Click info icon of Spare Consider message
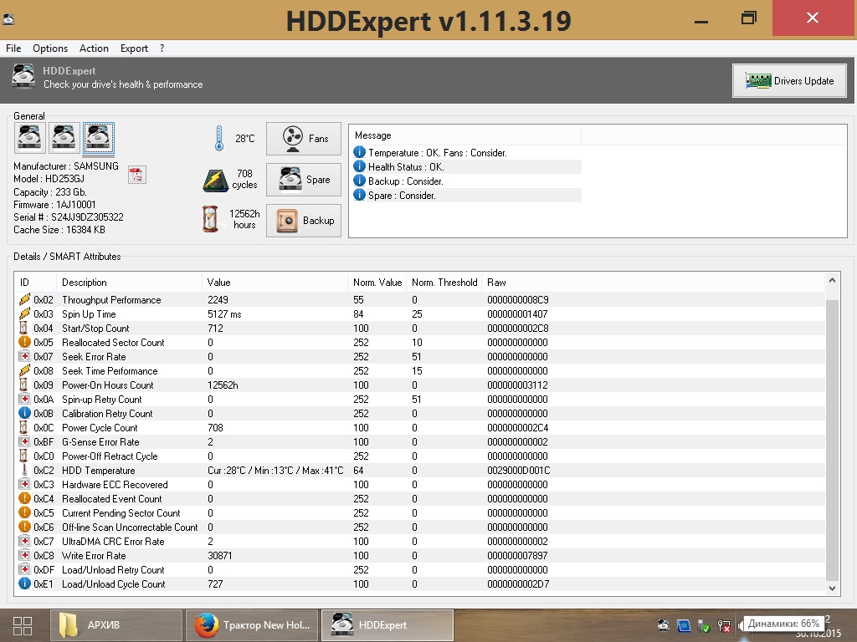 pyautogui.click(x=359, y=195)
